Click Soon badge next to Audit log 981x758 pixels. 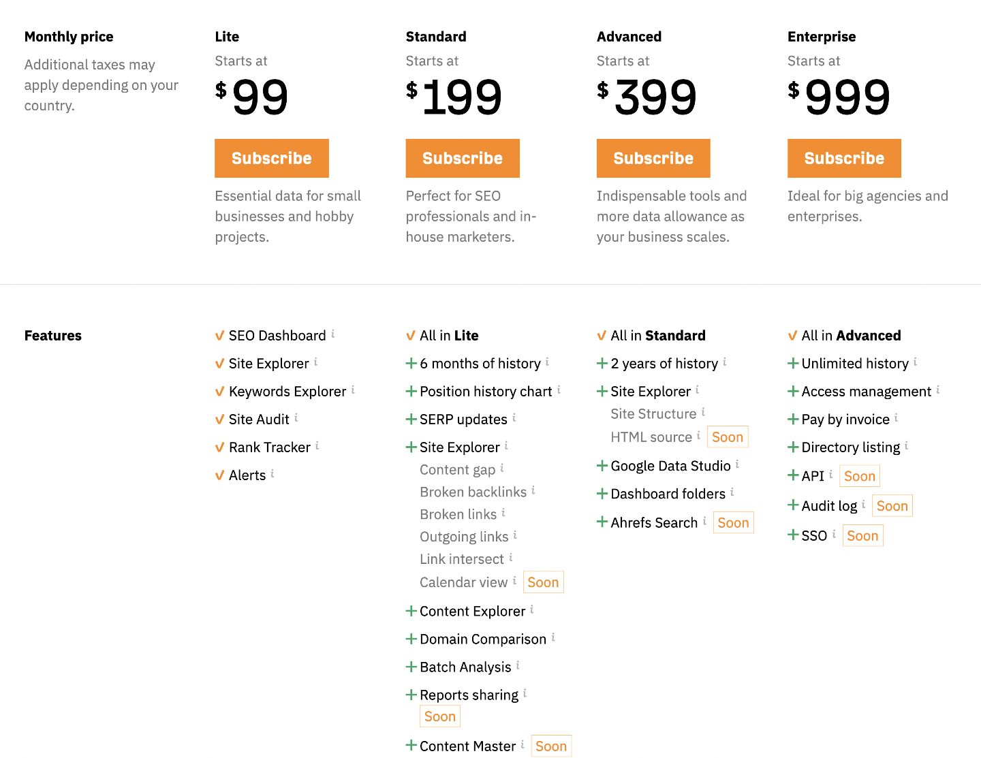(892, 506)
